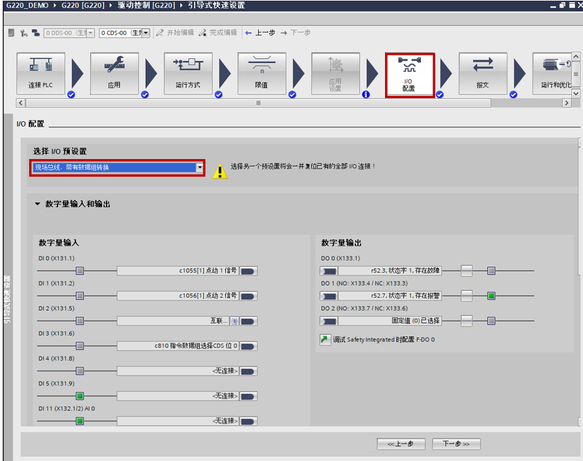
Task: Toggle the DO 1 inversion box
Action: (466, 296)
